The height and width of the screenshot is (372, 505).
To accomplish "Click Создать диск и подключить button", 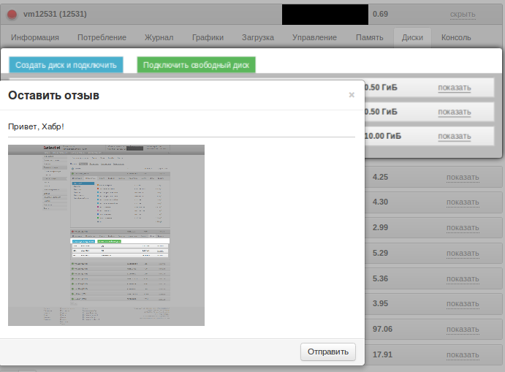I will [66, 65].
